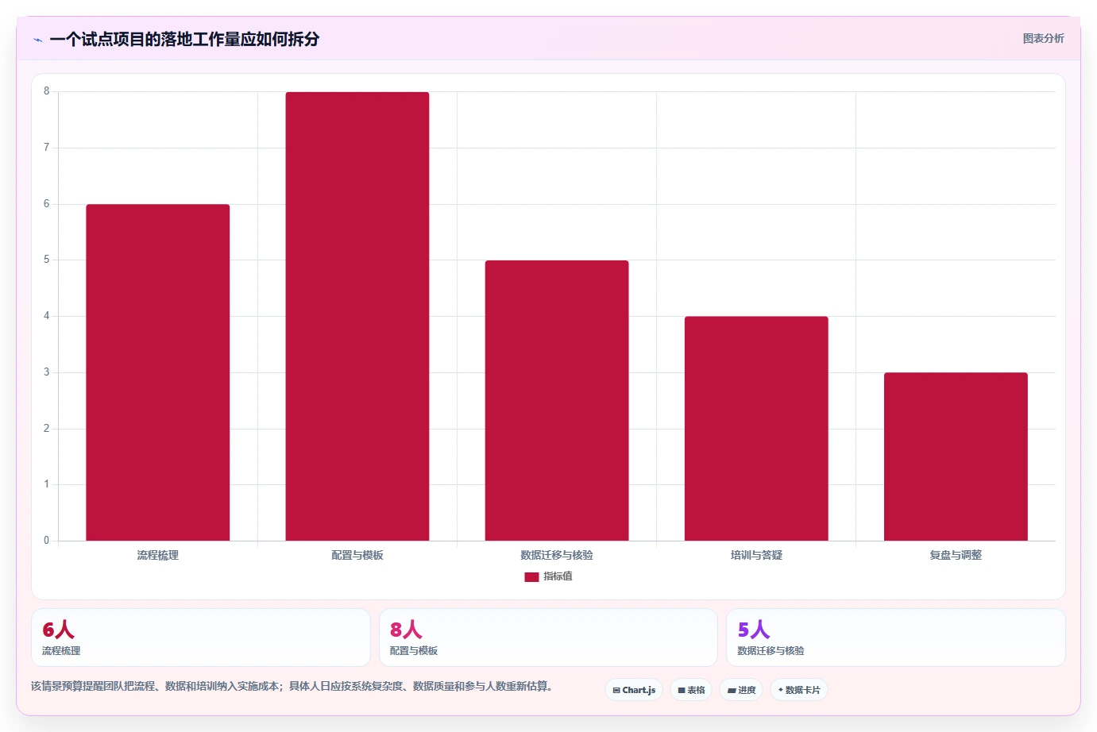
Task: Click the lightning icon beside the title
Action: 37,40
